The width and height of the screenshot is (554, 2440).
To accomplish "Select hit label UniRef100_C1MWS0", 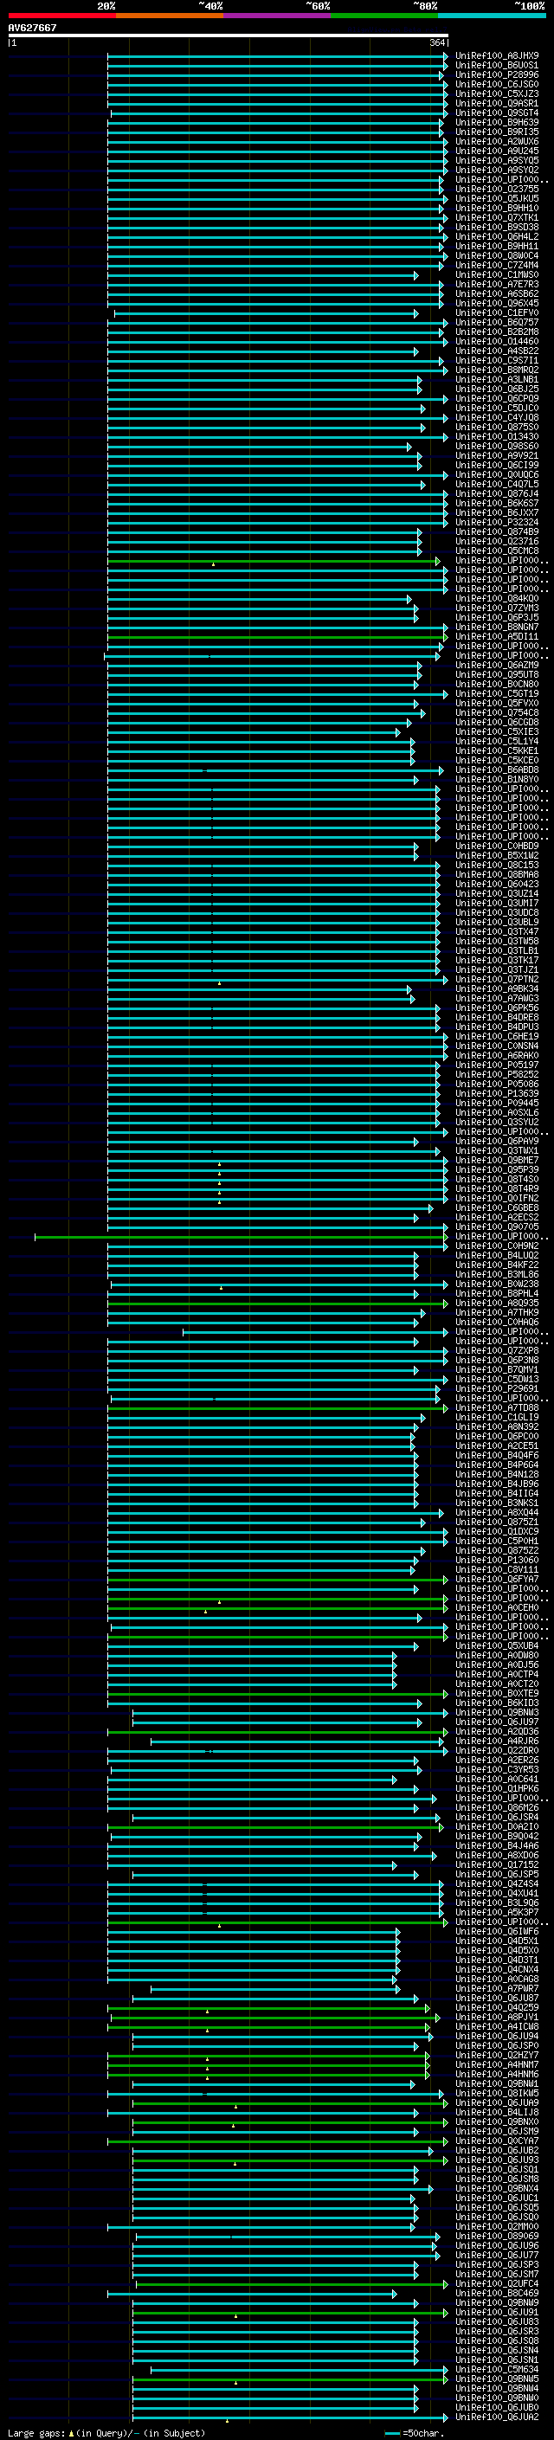I will tap(497, 274).
